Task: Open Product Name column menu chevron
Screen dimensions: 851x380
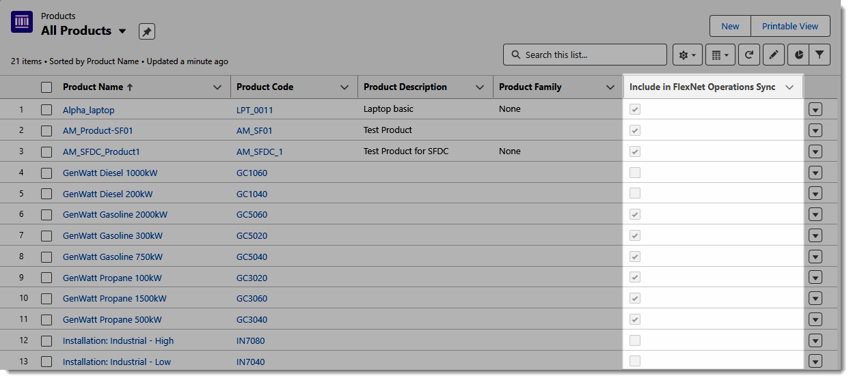Action: [217, 87]
